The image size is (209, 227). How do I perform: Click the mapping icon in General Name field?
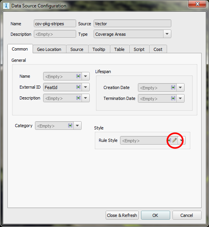[x=78, y=76]
